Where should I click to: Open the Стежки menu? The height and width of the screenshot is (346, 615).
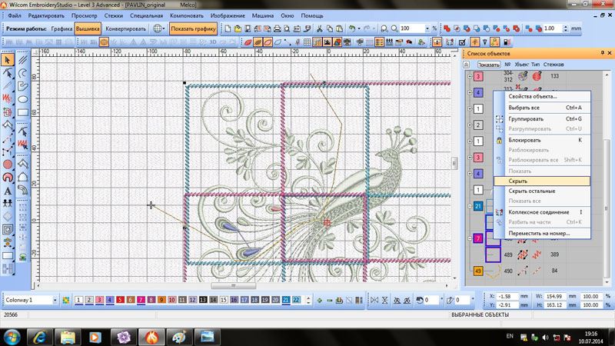coord(113,15)
